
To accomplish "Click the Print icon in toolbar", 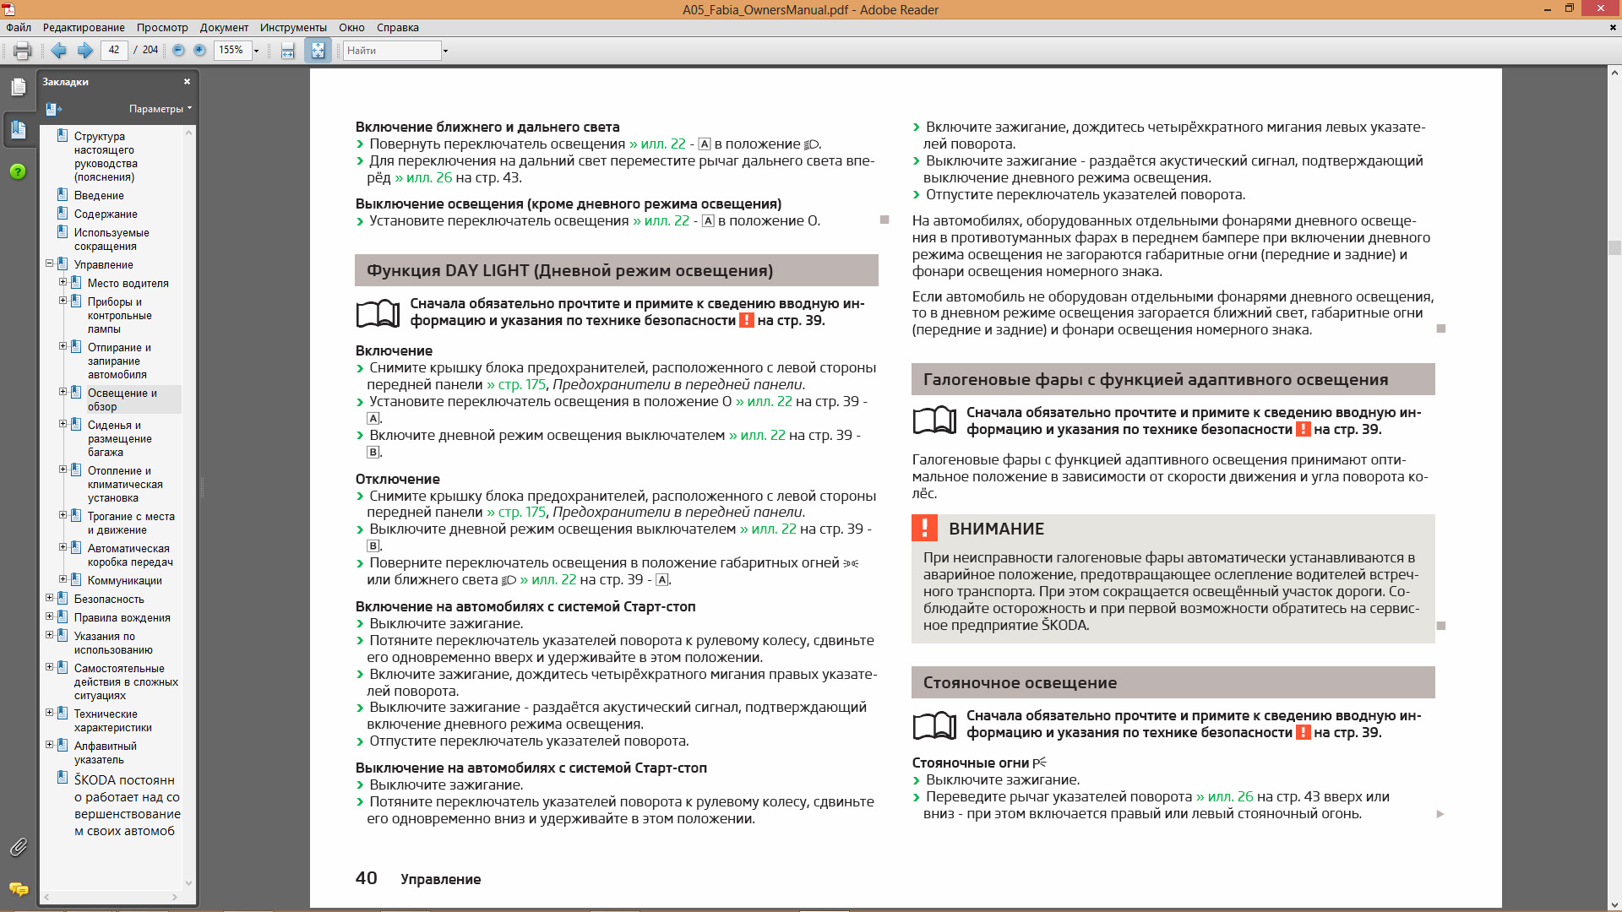I will point(23,51).
